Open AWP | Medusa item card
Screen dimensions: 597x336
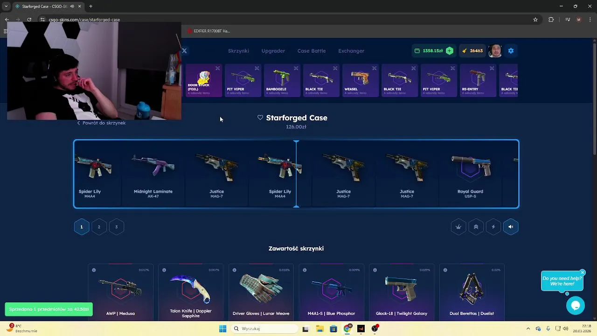click(120, 293)
